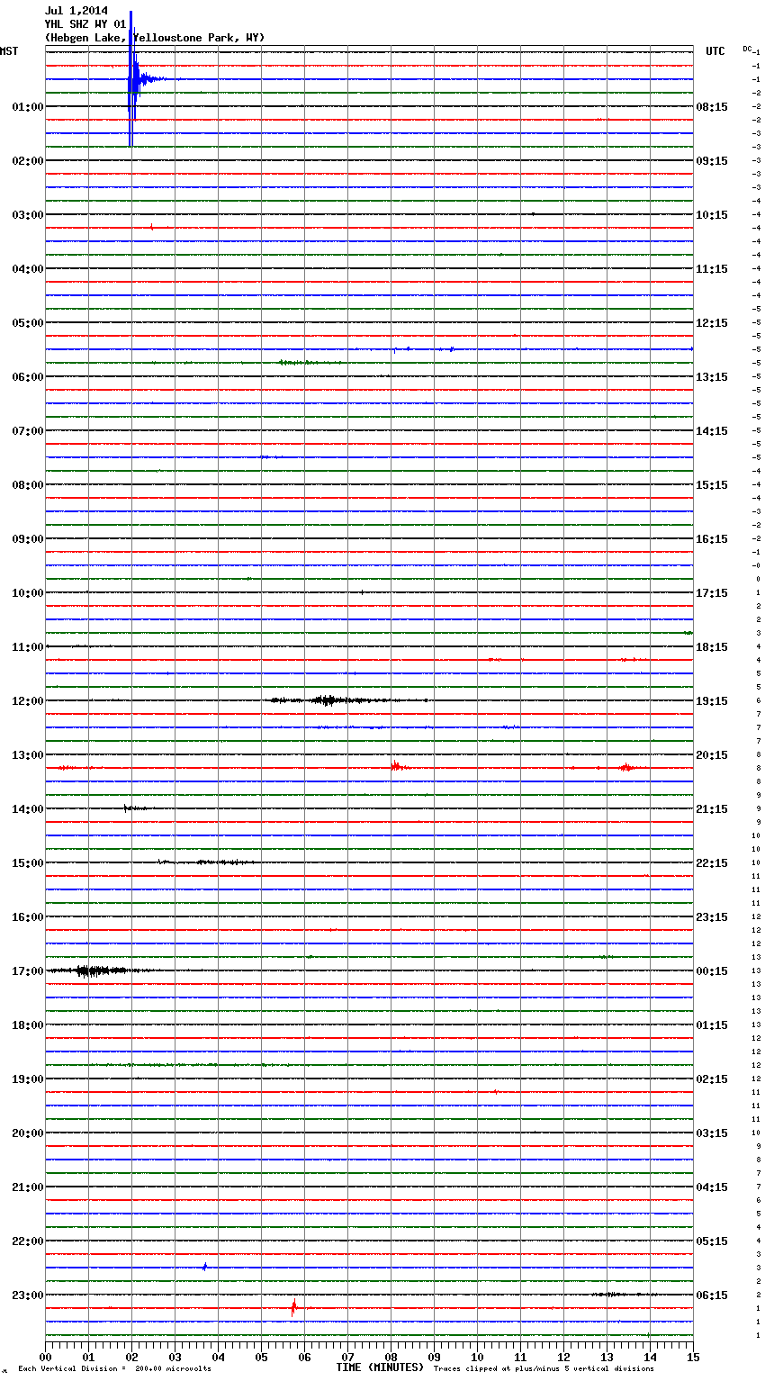Click the DC column header
The width and height of the screenshot is (765, 1381).
point(747,49)
